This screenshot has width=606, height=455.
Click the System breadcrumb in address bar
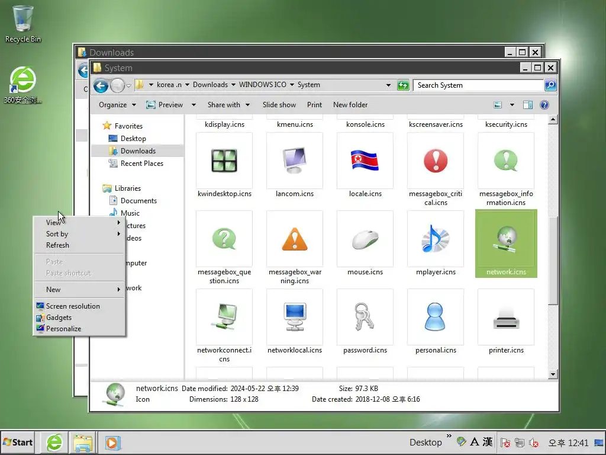click(x=308, y=85)
